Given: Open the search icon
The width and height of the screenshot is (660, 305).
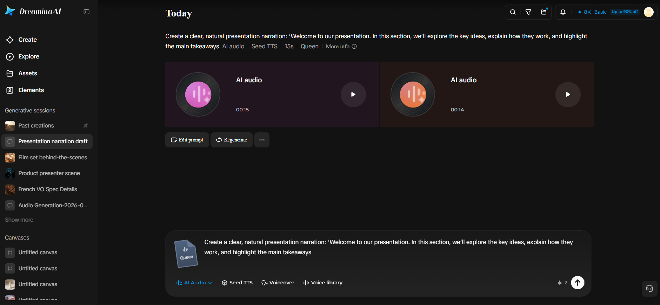Looking at the screenshot, I should click(513, 12).
